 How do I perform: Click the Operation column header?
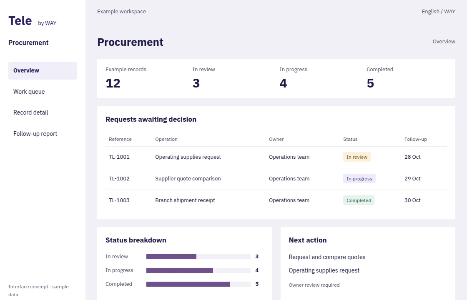[166, 139]
